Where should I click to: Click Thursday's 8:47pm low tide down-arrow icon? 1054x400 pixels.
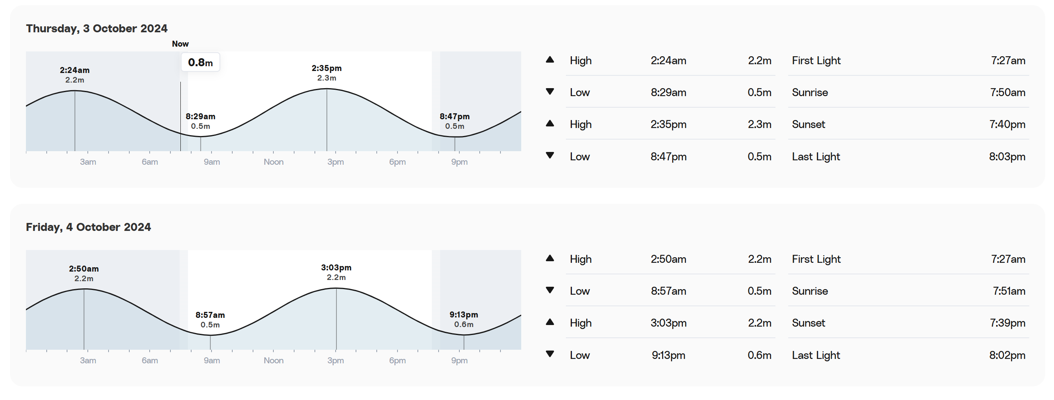(550, 156)
